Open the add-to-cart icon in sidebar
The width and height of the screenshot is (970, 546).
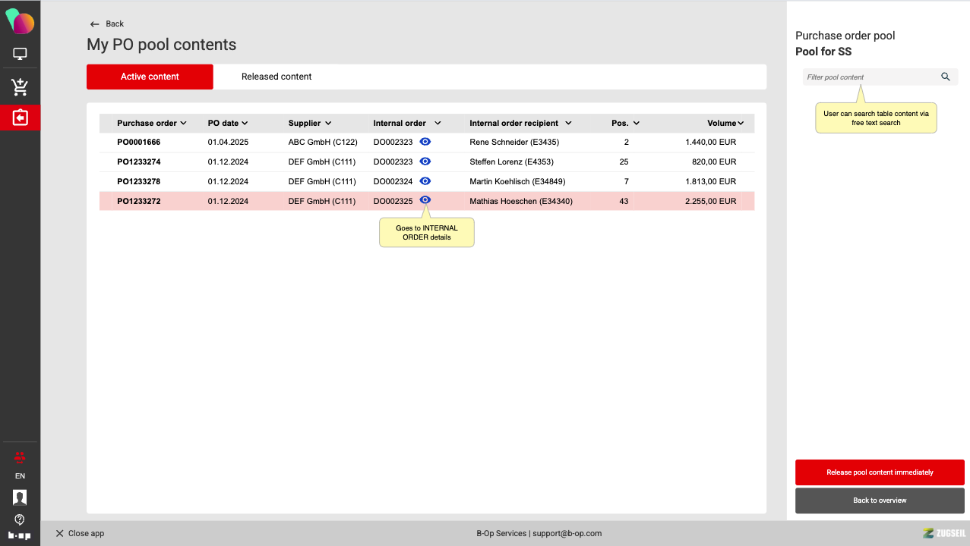20,87
